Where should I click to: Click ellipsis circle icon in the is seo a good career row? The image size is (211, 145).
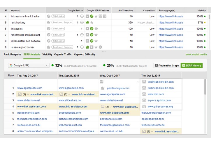pyautogui.click(x=82, y=47)
